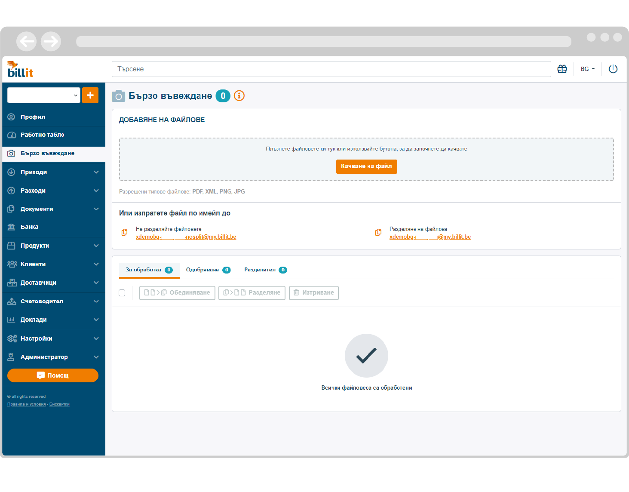
Task: Click Качване на файл upload button
Action: [x=366, y=166]
